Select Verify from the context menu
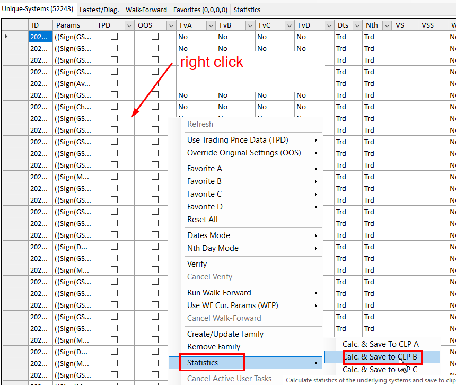 197,264
